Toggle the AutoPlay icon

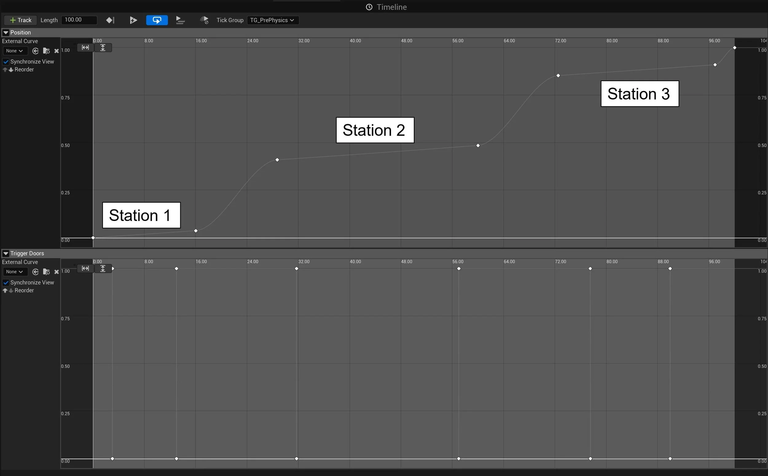click(133, 20)
